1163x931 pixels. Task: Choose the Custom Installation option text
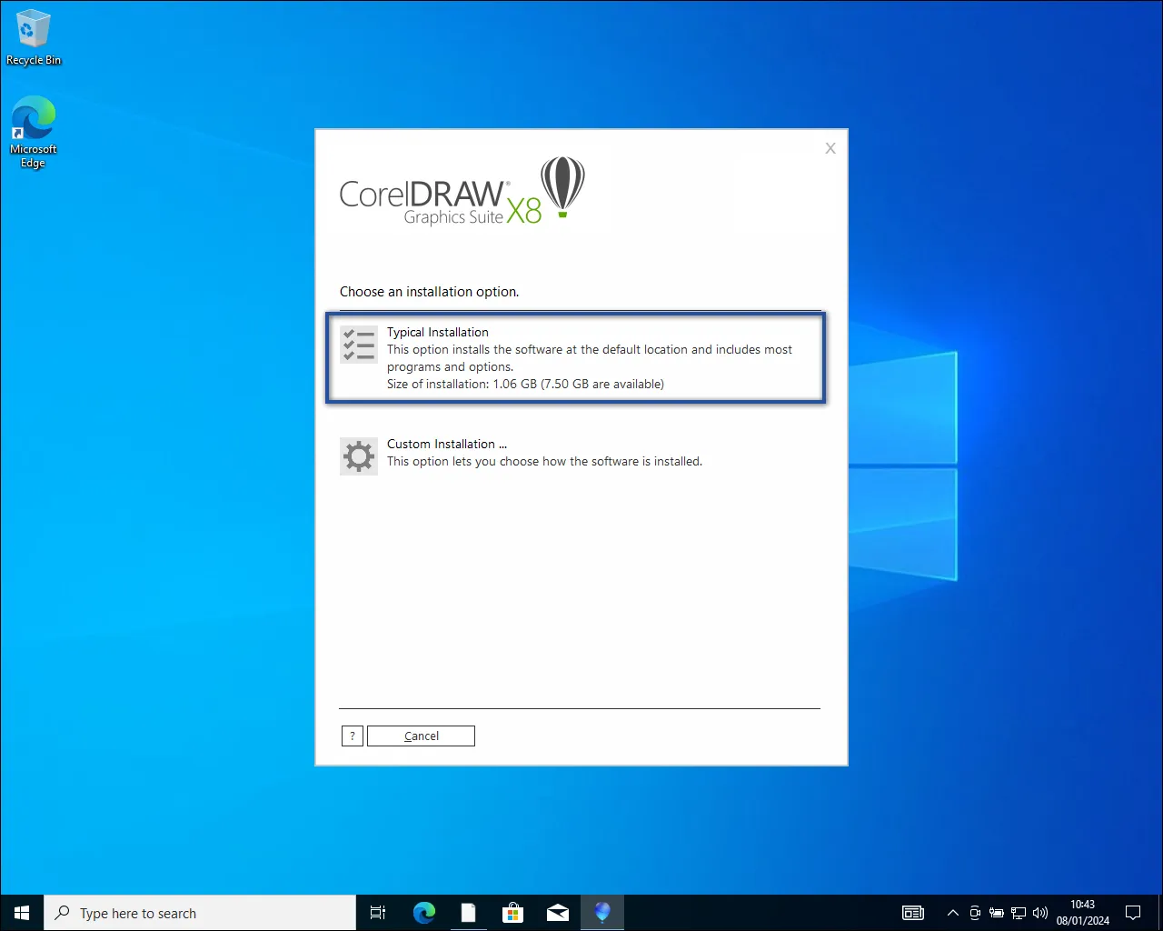click(x=446, y=445)
